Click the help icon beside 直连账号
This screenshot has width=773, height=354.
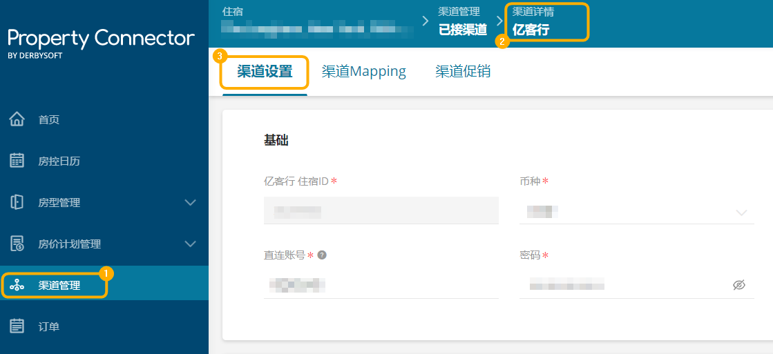pos(322,255)
